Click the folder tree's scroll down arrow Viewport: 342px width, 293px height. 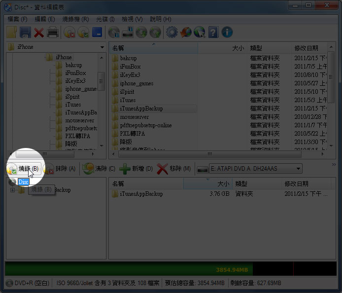coord(102,146)
